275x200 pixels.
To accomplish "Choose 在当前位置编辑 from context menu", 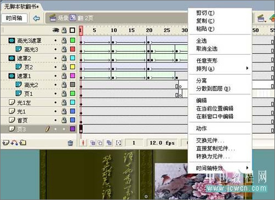I will [x=220, y=108].
